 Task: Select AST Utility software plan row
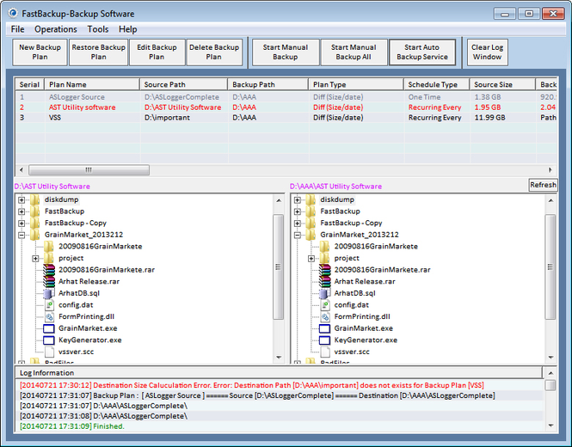286,107
